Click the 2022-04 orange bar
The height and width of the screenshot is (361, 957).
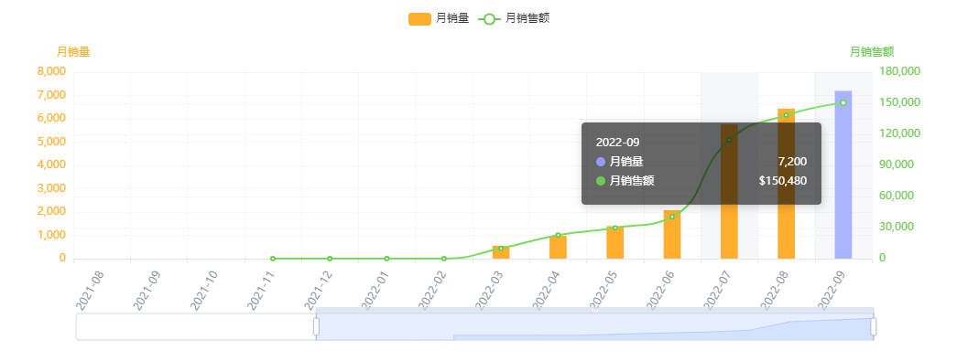[x=558, y=247]
